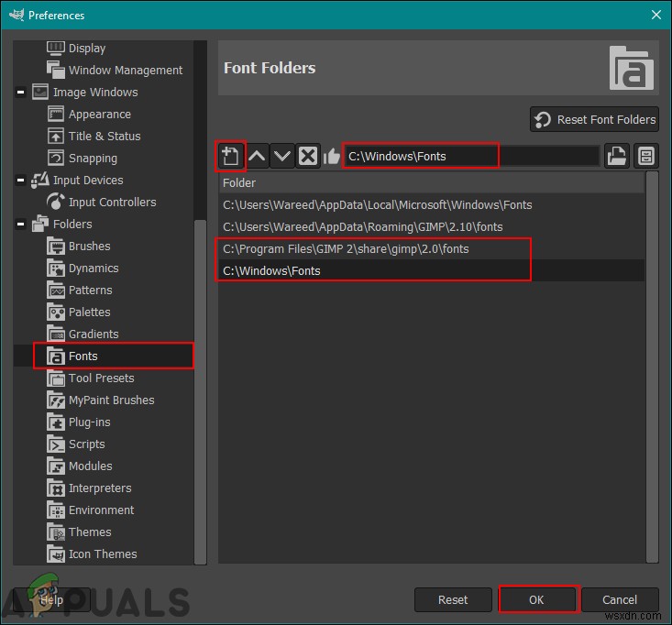Click the folder path input field
The height and width of the screenshot is (625, 672).
[470, 156]
